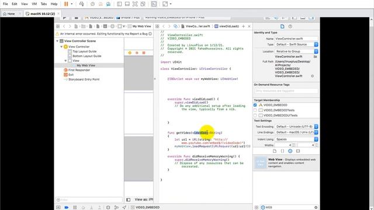Uncheck VIDEO_EMBEDED target membership
This screenshot has width=374, height=210.
[255, 105]
